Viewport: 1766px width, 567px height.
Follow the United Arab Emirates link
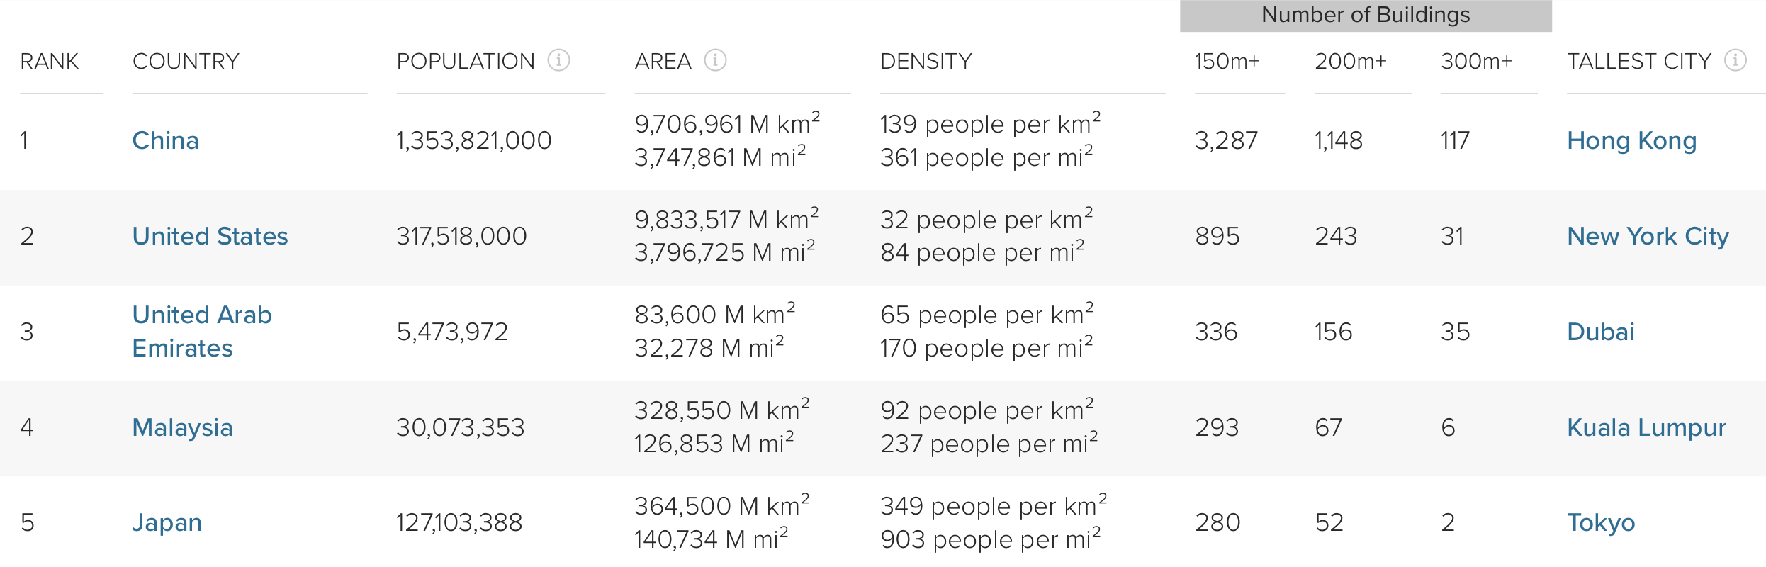[x=202, y=331]
